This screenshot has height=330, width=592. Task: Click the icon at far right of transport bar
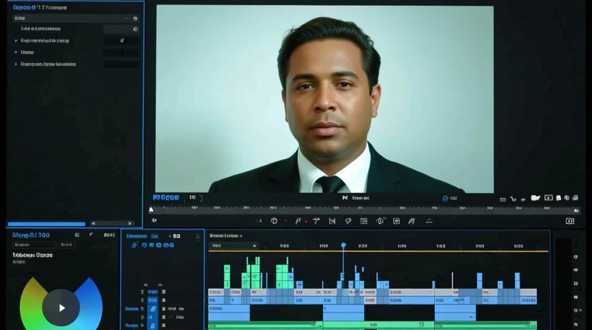pos(570,221)
